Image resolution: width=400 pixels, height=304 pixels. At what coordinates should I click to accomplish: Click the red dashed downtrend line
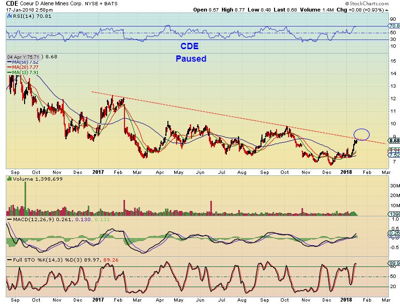(x=238, y=118)
